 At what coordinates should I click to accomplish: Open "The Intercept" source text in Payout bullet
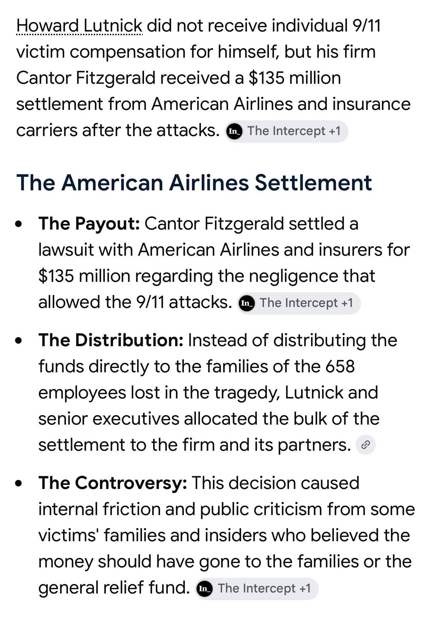pos(299,303)
